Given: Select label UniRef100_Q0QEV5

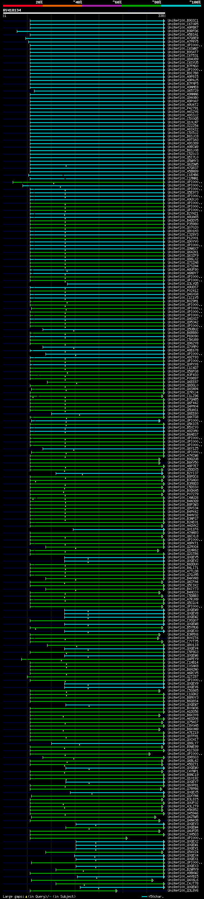Looking at the screenshot, I should pyautogui.click(x=183, y=557).
